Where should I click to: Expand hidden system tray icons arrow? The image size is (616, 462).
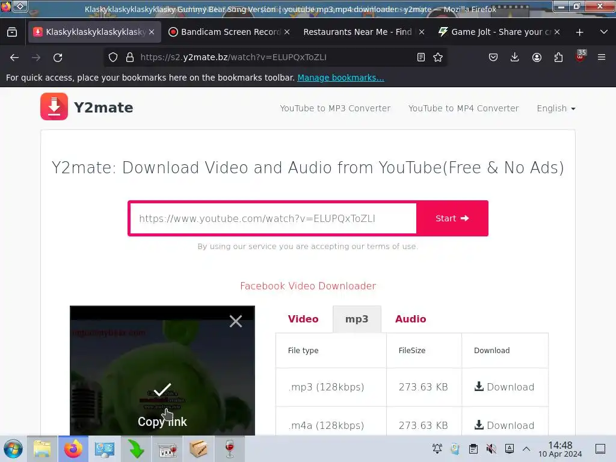[526, 449]
